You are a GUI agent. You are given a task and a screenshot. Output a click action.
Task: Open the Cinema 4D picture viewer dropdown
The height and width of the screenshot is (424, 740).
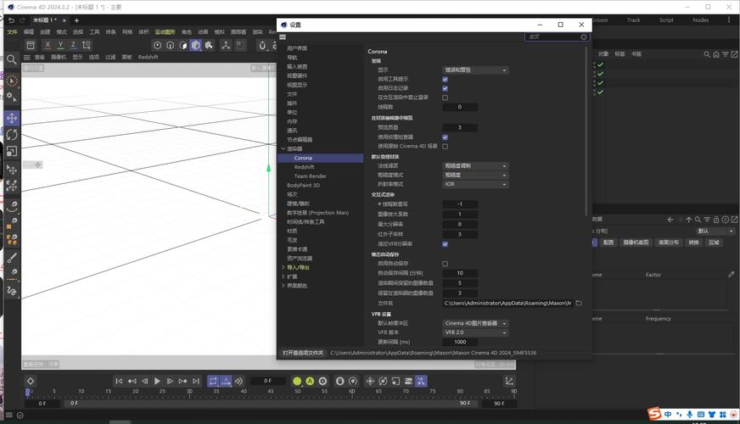coord(475,323)
